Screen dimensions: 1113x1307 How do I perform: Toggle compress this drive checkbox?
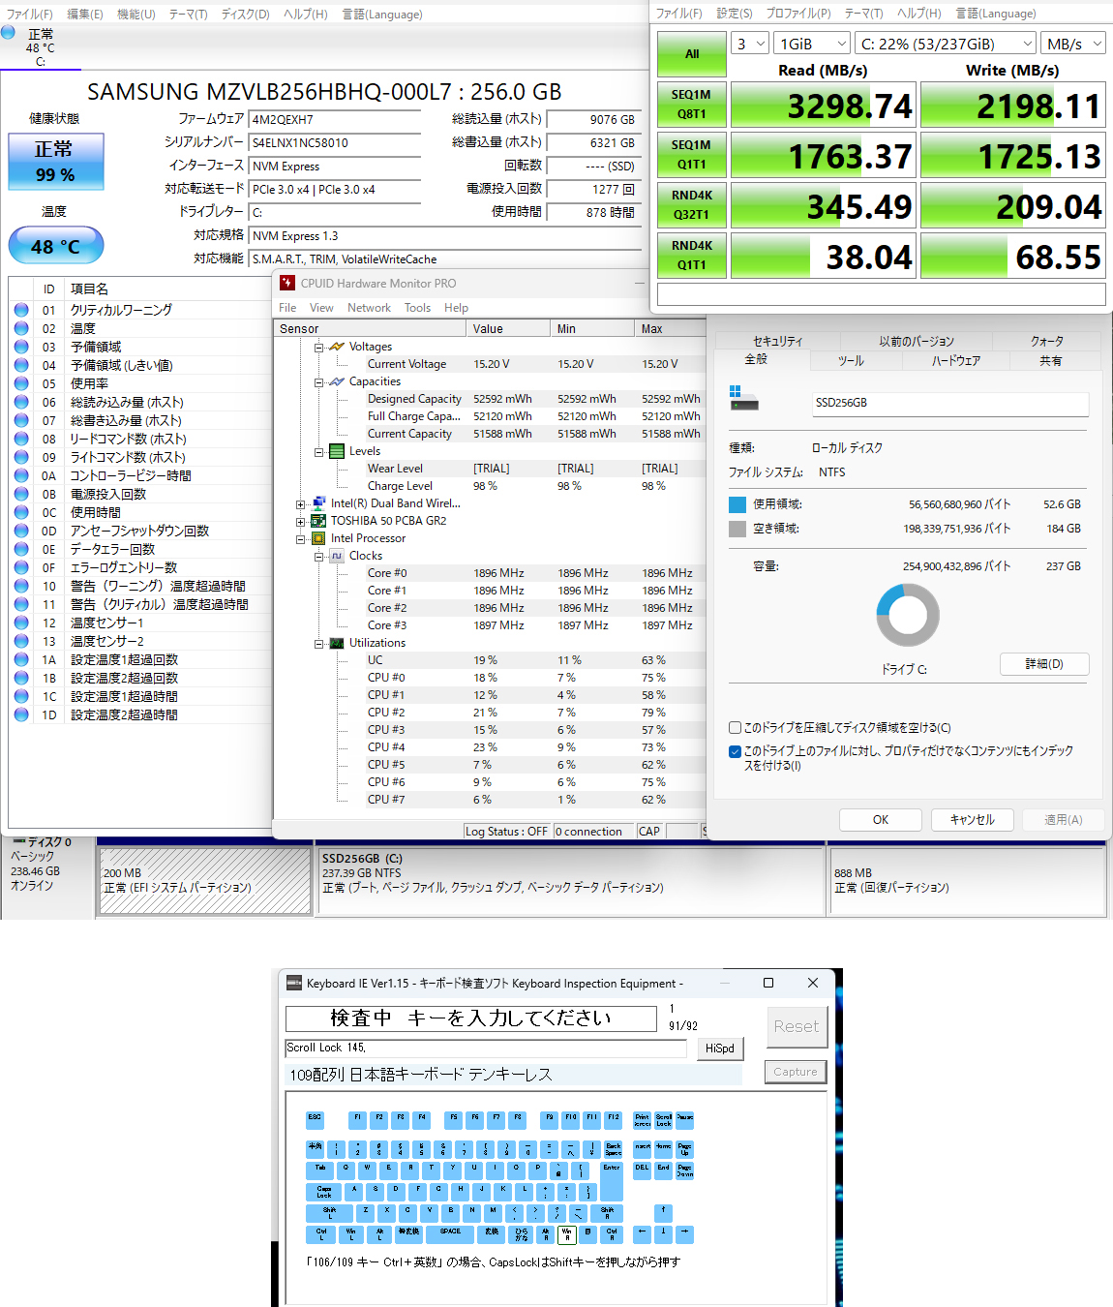735,728
